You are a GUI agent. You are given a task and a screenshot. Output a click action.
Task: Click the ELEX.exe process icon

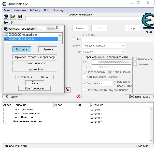pyautogui.click(x=6, y=39)
